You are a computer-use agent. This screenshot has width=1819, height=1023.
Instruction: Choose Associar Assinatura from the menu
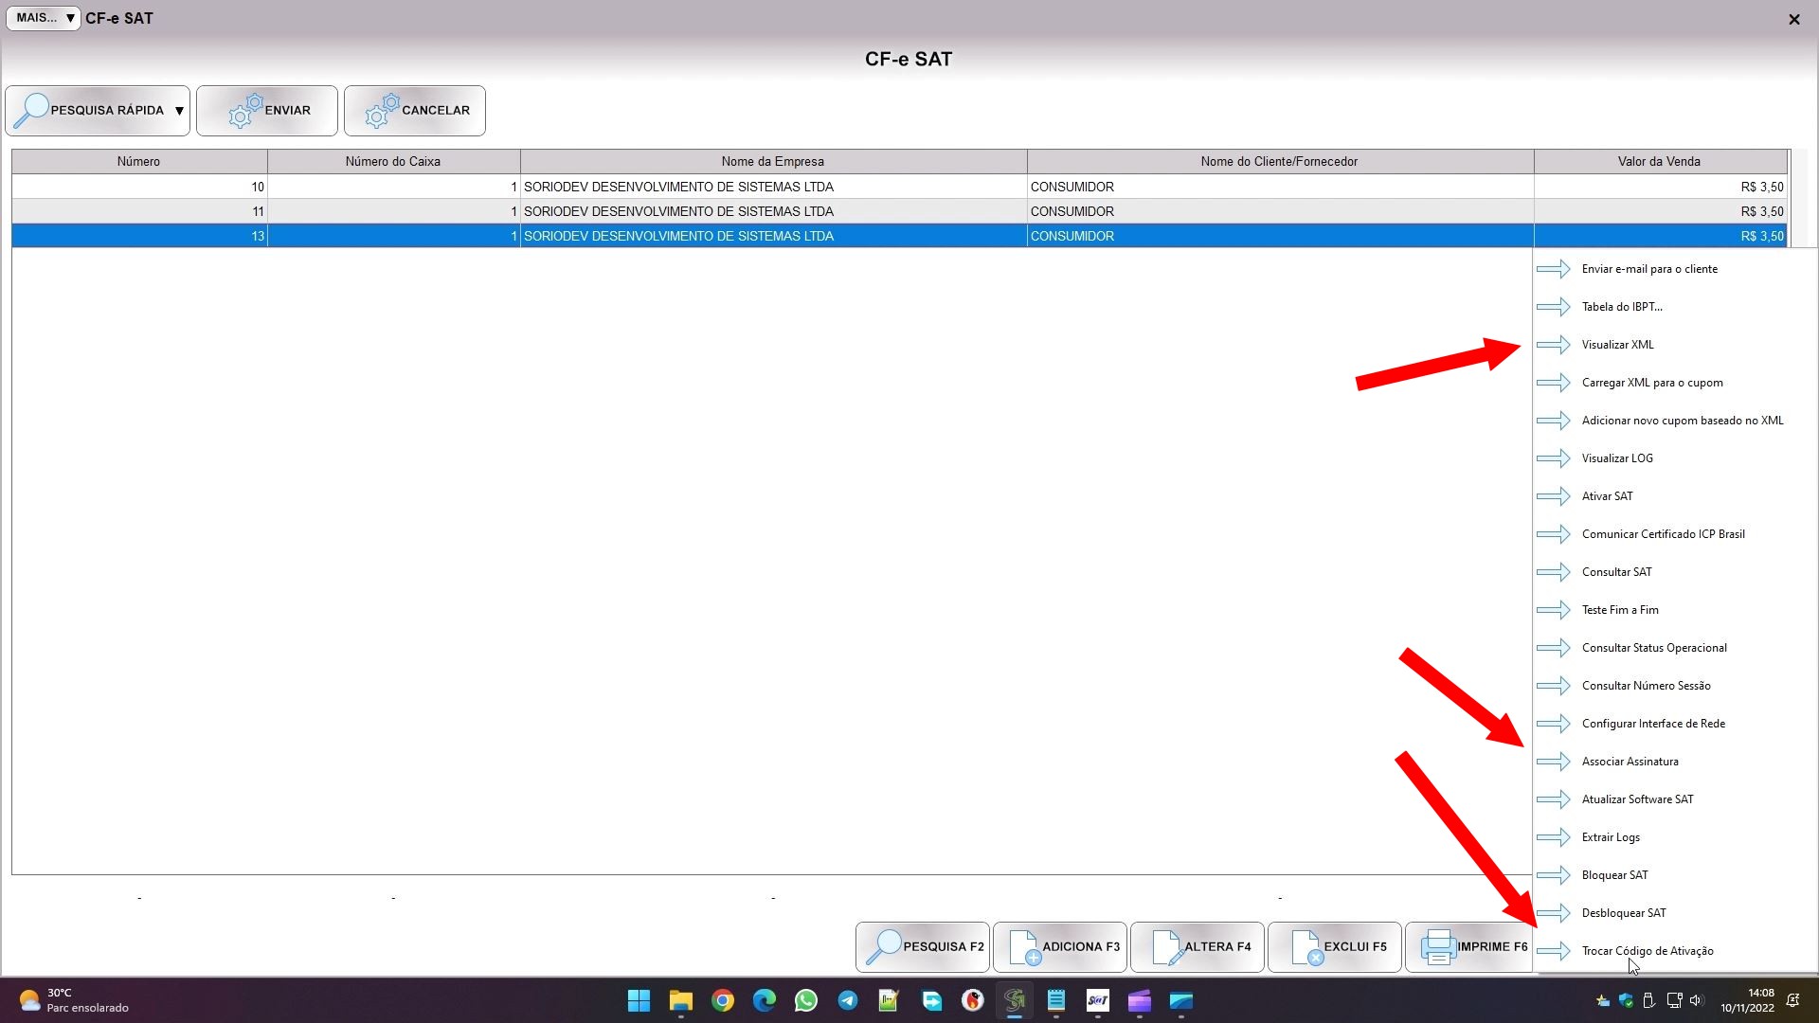(1630, 762)
